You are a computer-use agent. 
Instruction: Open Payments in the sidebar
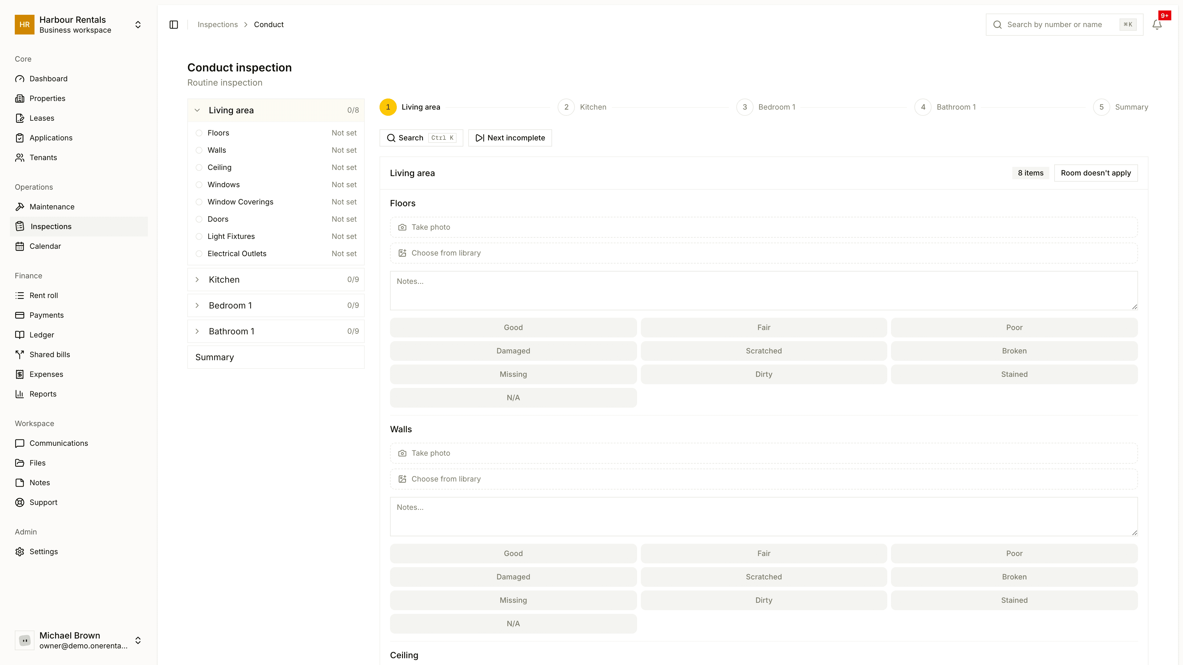coord(79,315)
